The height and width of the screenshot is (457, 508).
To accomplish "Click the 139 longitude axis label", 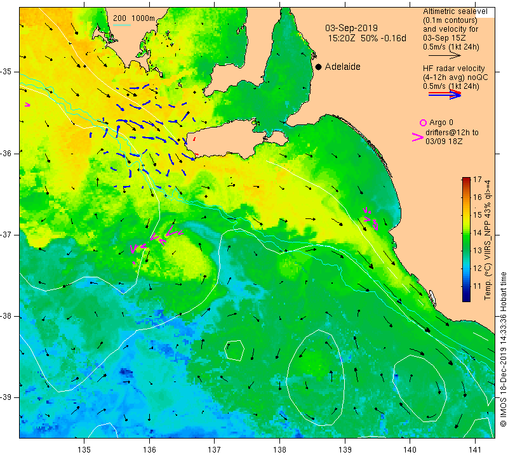I will coord(345,450).
